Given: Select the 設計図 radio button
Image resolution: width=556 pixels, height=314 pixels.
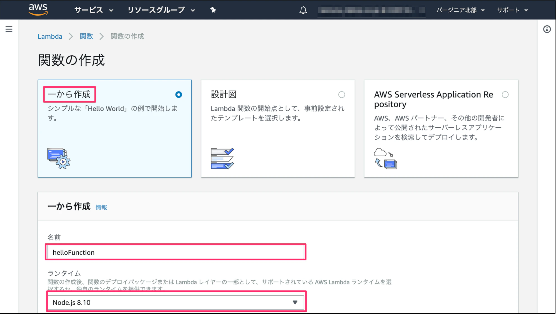Looking at the screenshot, I should coord(342,95).
